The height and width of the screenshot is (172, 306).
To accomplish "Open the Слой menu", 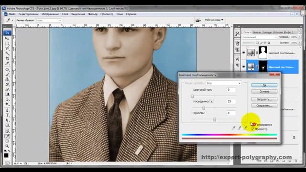I will pos(65,14).
